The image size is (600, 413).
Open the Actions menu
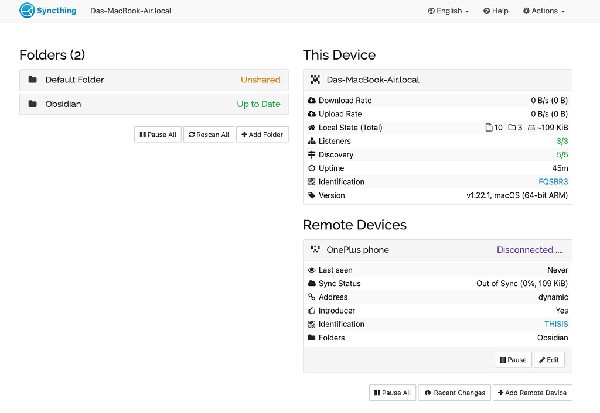543,11
